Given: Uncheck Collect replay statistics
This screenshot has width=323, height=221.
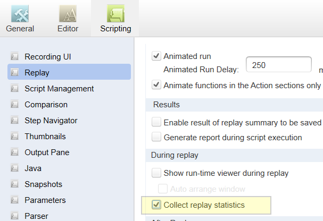Looking at the screenshot, I should [x=156, y=205].
